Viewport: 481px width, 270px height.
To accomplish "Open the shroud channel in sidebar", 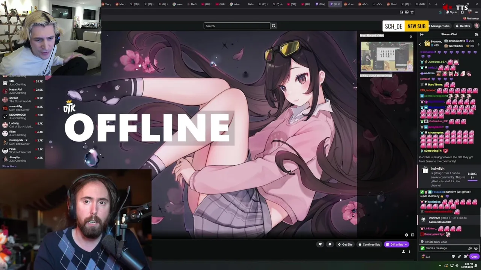I will [x=23, y=100].
